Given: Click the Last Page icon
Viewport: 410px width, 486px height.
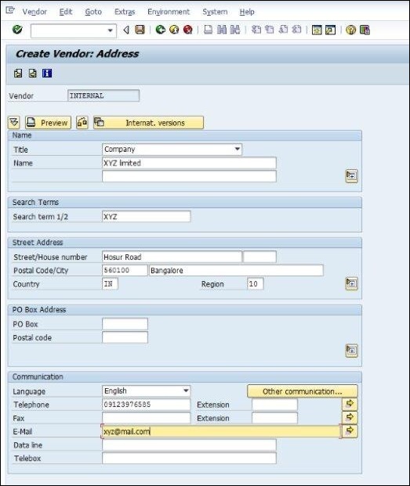Looking at the screenshot, I should click(x=297, y=30).
